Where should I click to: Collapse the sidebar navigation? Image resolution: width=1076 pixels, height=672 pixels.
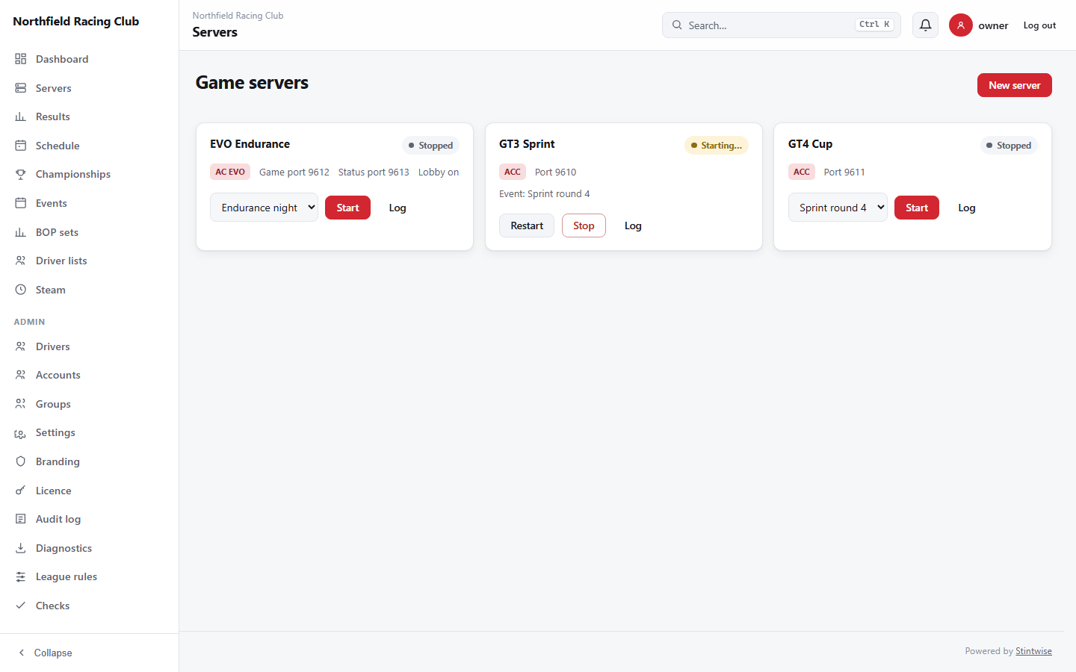click(45, 653)
